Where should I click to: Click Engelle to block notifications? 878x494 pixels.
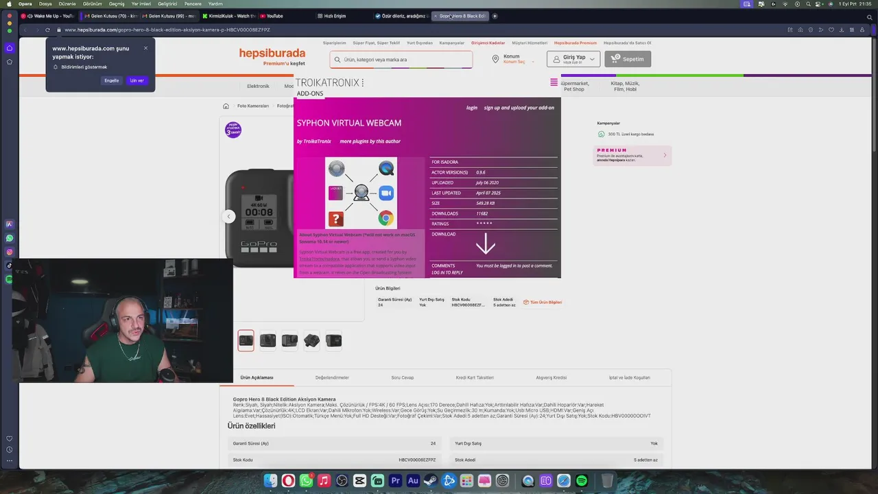[x=111, y=80]
